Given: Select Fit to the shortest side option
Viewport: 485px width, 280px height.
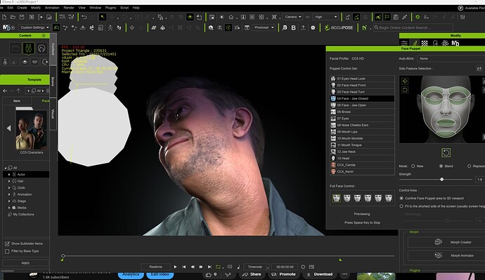Looking at the screenshot, I should pyautogui.click(x=401, y=206).
